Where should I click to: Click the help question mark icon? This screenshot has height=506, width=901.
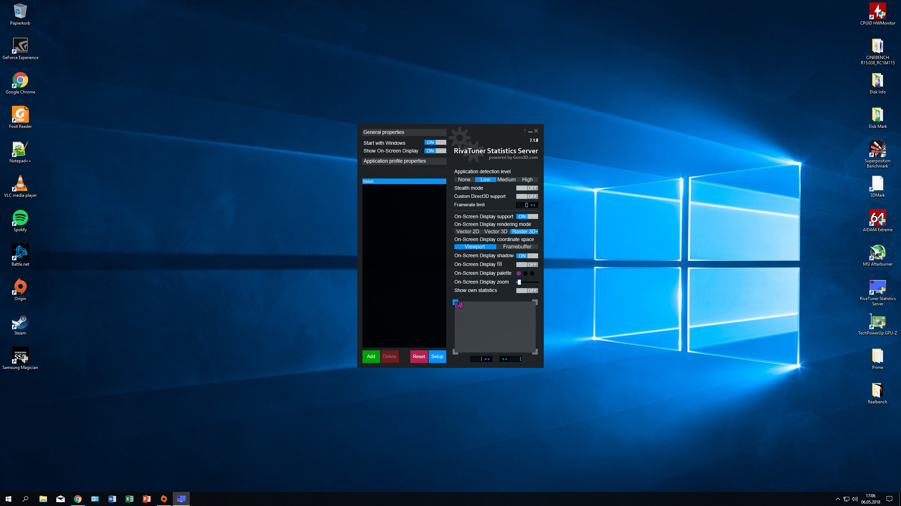point(524,131)
